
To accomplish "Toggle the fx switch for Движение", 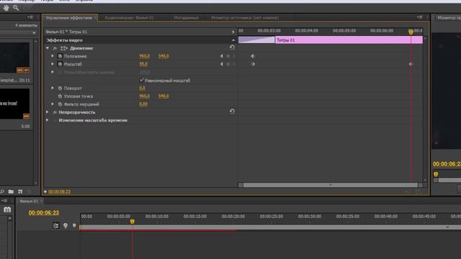I will pos(55,48).
